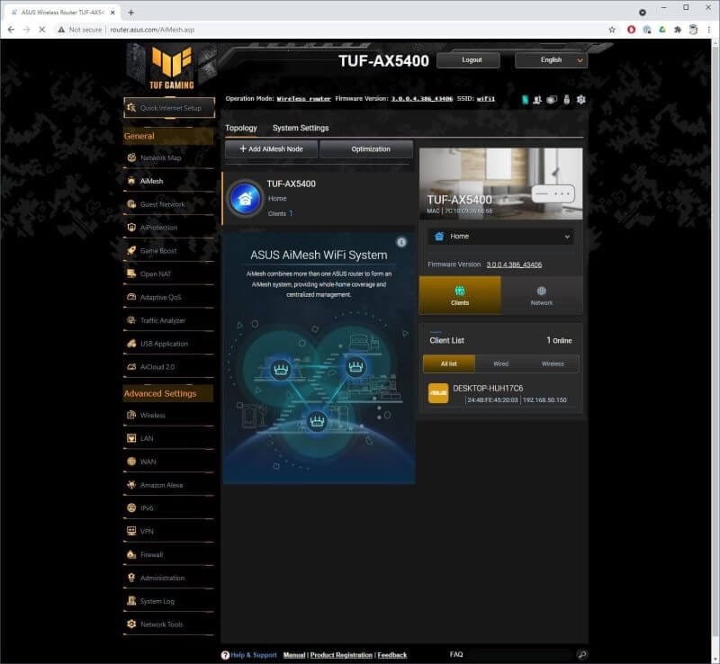Open Traffic Analyzer in the sidebar
Viewport: 720px width, 664px height.
pyautogui.click(x=132, y=320)
